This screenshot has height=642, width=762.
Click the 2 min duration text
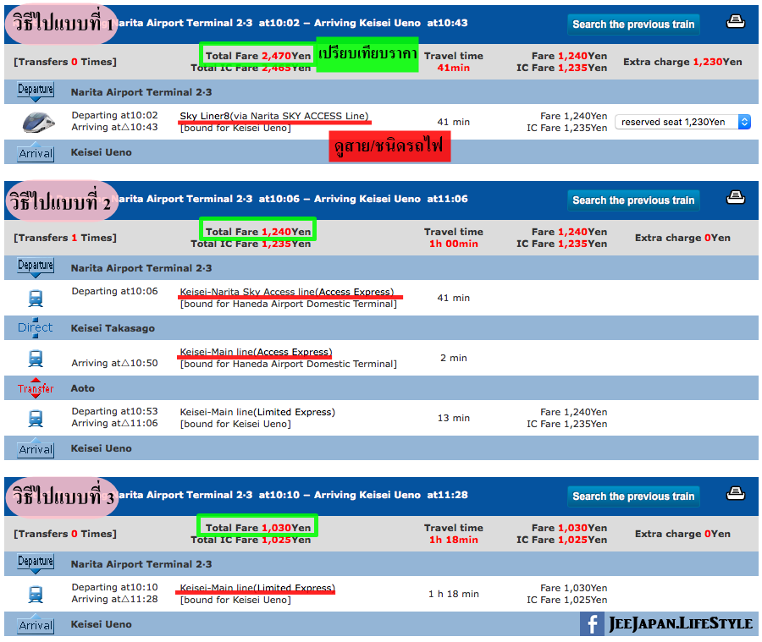[x=454, y=358]
